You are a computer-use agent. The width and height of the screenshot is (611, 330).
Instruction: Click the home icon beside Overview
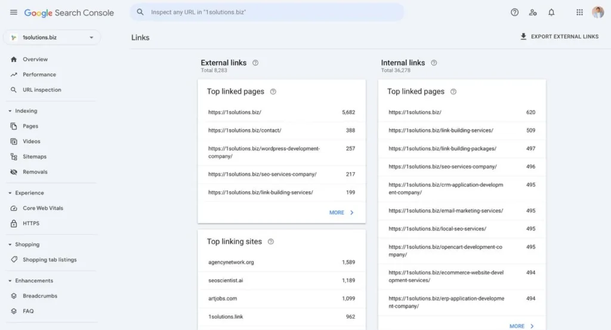pos(14,59)
